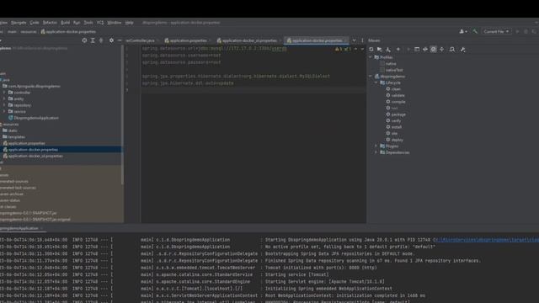Screen dimensions: 539x303
Task: Open Maven Settings wrench icon
Action: 462,50
